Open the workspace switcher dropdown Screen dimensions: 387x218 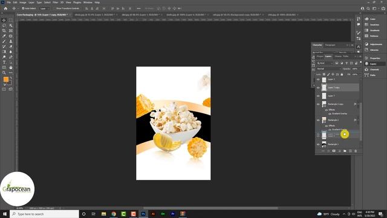pos(374,8)
